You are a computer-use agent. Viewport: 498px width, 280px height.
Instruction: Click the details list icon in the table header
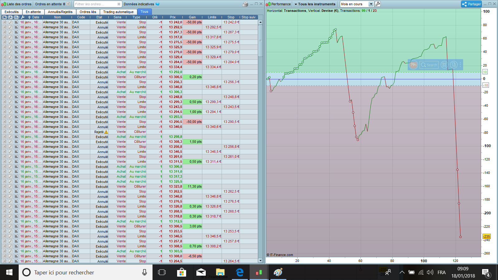(16, 17)
